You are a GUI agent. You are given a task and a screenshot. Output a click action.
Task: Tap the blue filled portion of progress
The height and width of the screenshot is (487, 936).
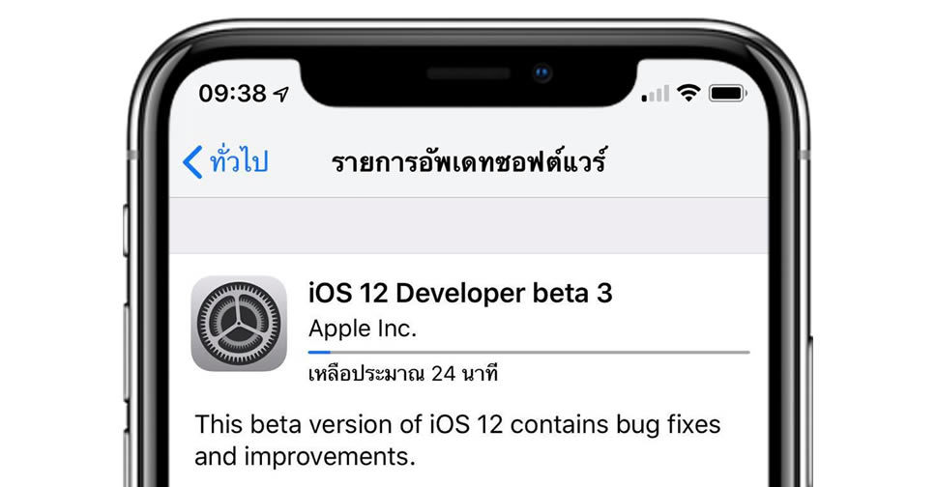319,352
